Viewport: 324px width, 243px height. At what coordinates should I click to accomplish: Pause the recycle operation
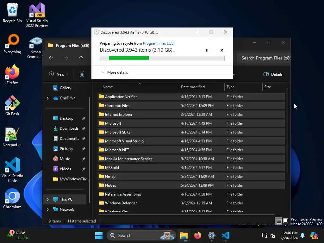207,50
